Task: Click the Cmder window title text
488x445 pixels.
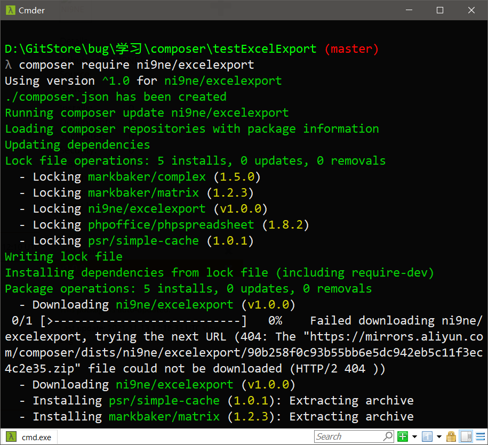Action: point(31,10)
